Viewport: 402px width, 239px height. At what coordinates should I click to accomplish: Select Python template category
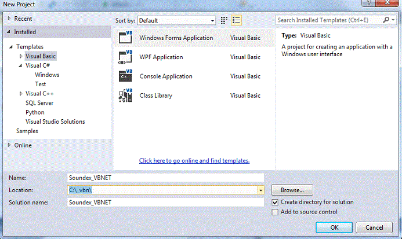(35, 112)
